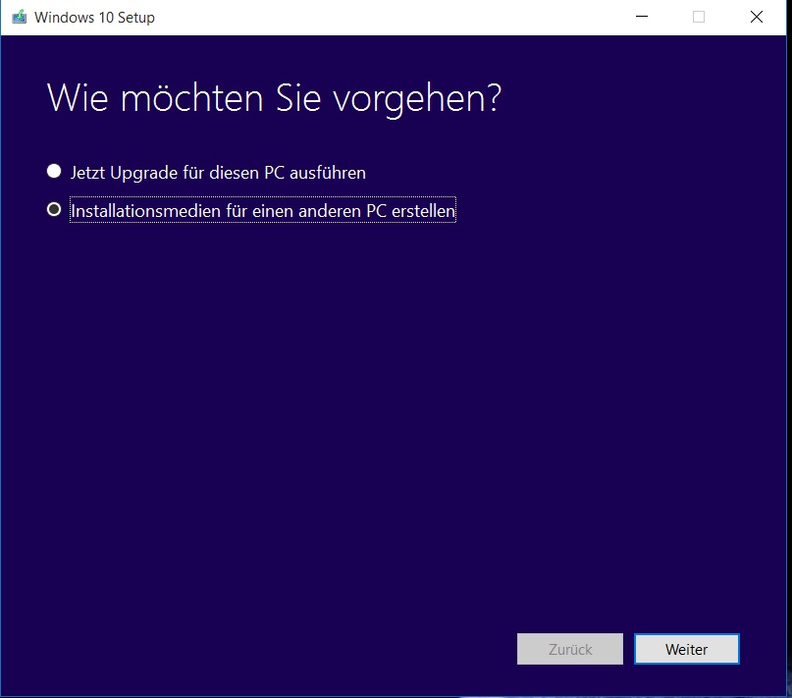Select 'Jetzt Upgrade für diesen PC ausführen' radio button
This screenshot has height=698, width=792.
(x=54, y=172)
